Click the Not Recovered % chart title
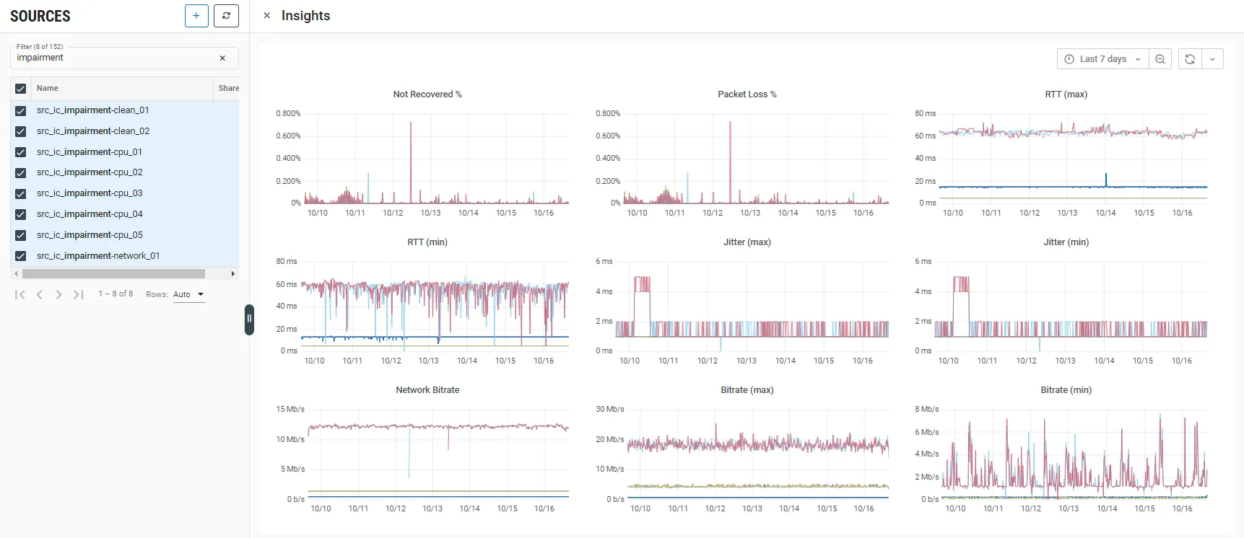1244x538 pixels. pyautogui.click(x=427, y=94)
